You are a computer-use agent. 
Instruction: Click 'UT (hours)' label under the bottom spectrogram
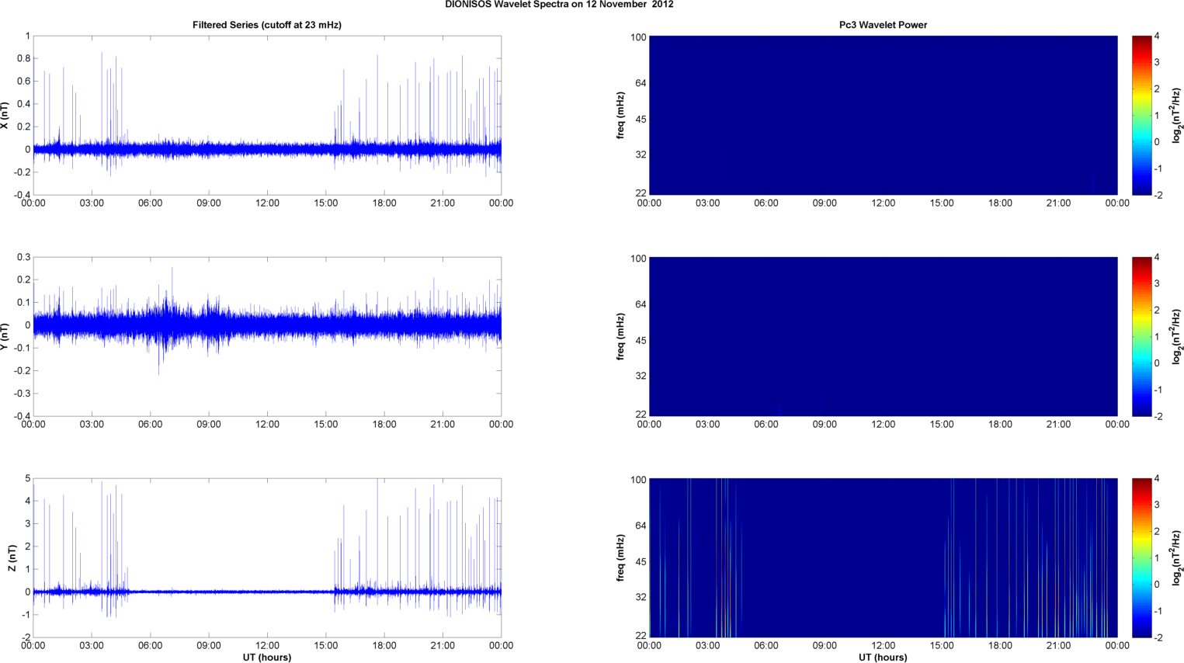883,658
